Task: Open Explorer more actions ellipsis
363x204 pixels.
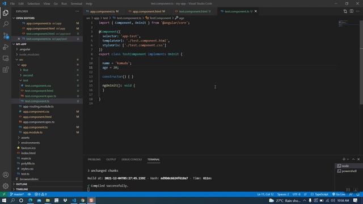Action: [x=77, y=11]
